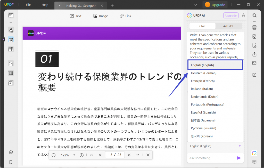
Task: Switch to the Chat tab
Action: click(202, 26)
